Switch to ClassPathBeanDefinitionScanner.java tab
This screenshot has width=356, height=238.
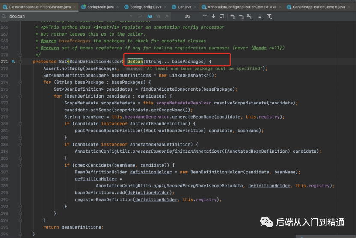39,7
